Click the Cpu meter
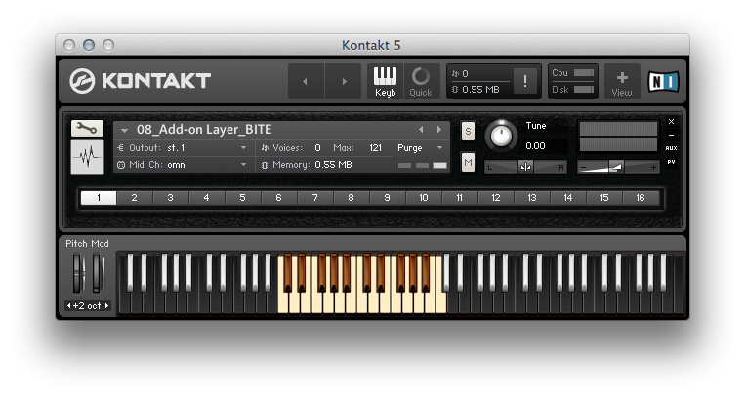Screen dimensions: 745x397 click(584, 73)
